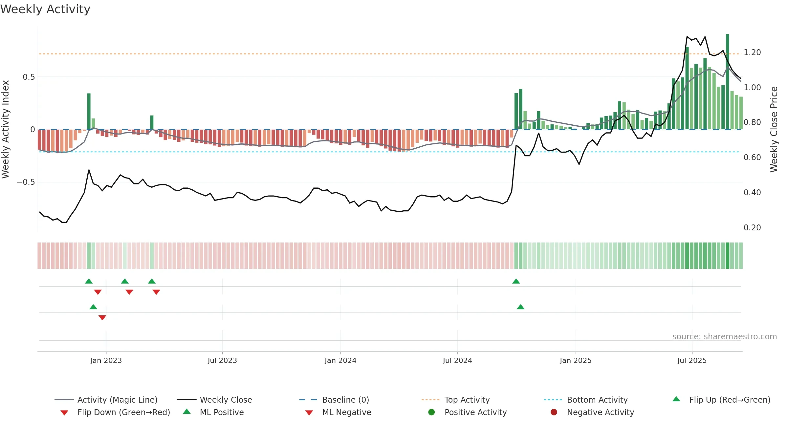The width and height of the screenshot is (788, 443).
Task: Click the Weekly Activity Index axis title
Action: click(x=6, y=129)
